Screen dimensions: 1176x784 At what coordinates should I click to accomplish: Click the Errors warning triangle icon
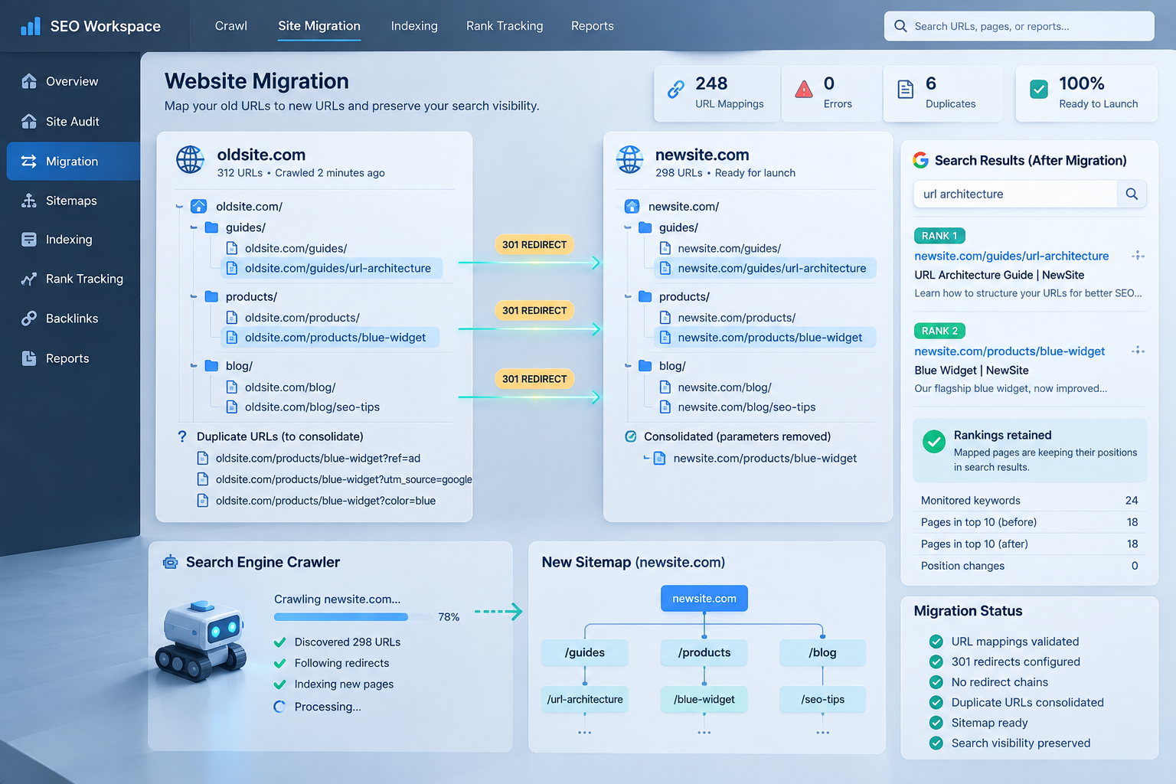coord(804,90)
